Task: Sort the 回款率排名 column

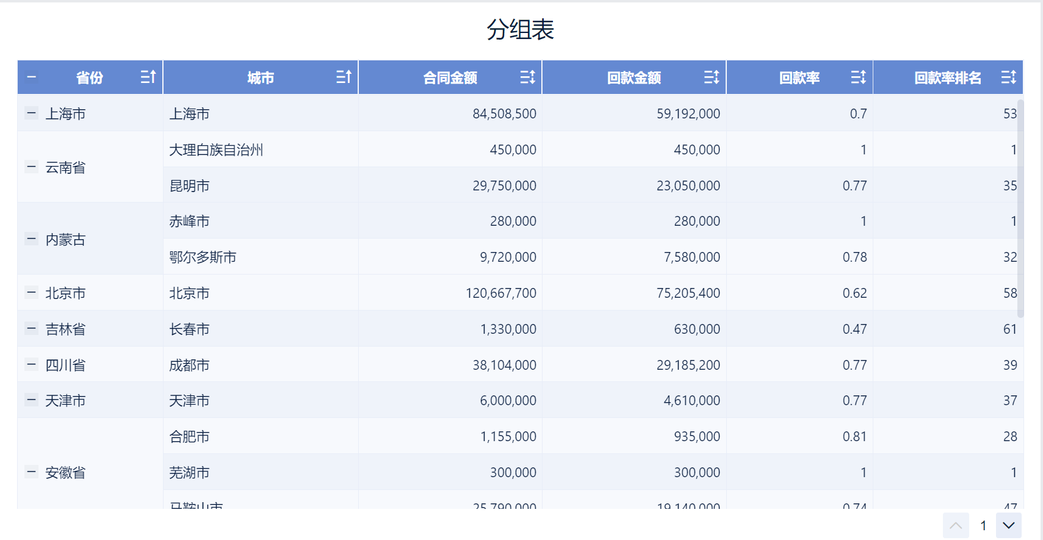Action: (1008, 77)
